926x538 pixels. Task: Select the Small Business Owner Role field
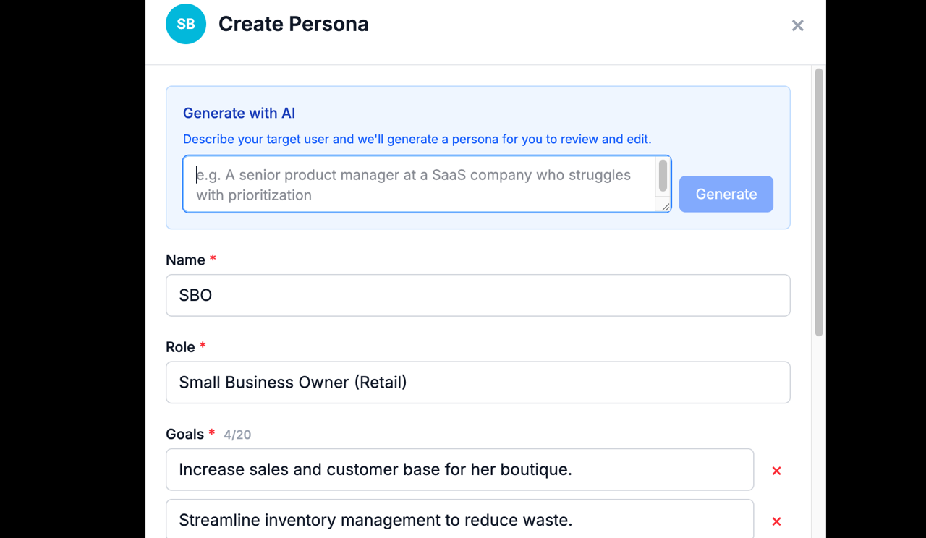(477, 382)
